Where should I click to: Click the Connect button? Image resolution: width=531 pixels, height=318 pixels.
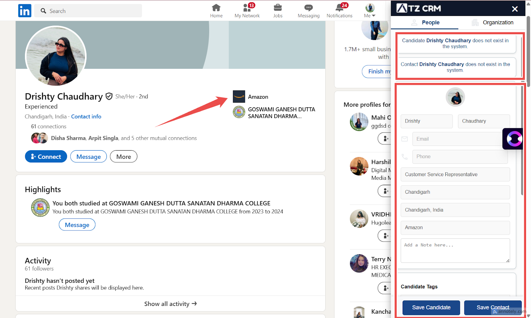(x=46, y=157)
